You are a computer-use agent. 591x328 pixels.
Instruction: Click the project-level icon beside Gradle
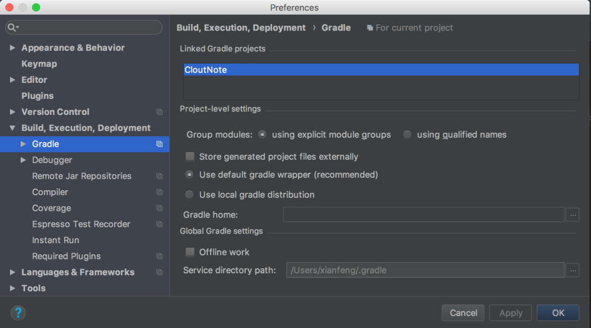(159, 144)
